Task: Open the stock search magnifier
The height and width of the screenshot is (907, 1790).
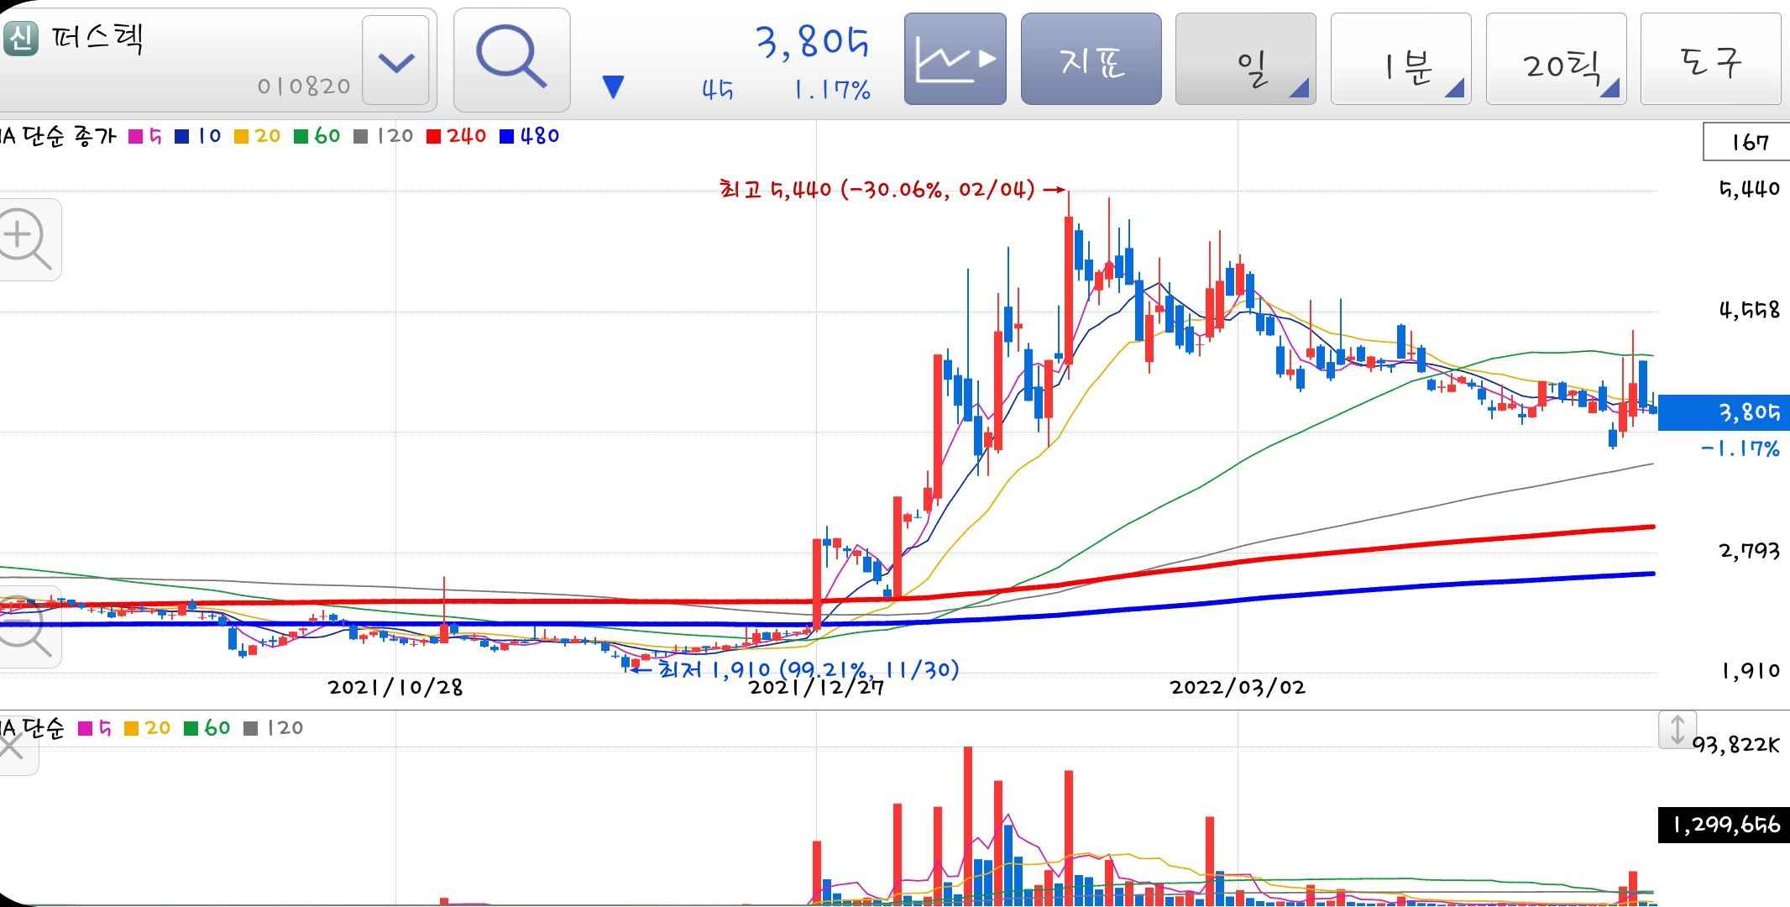Action: pos(511,59)
